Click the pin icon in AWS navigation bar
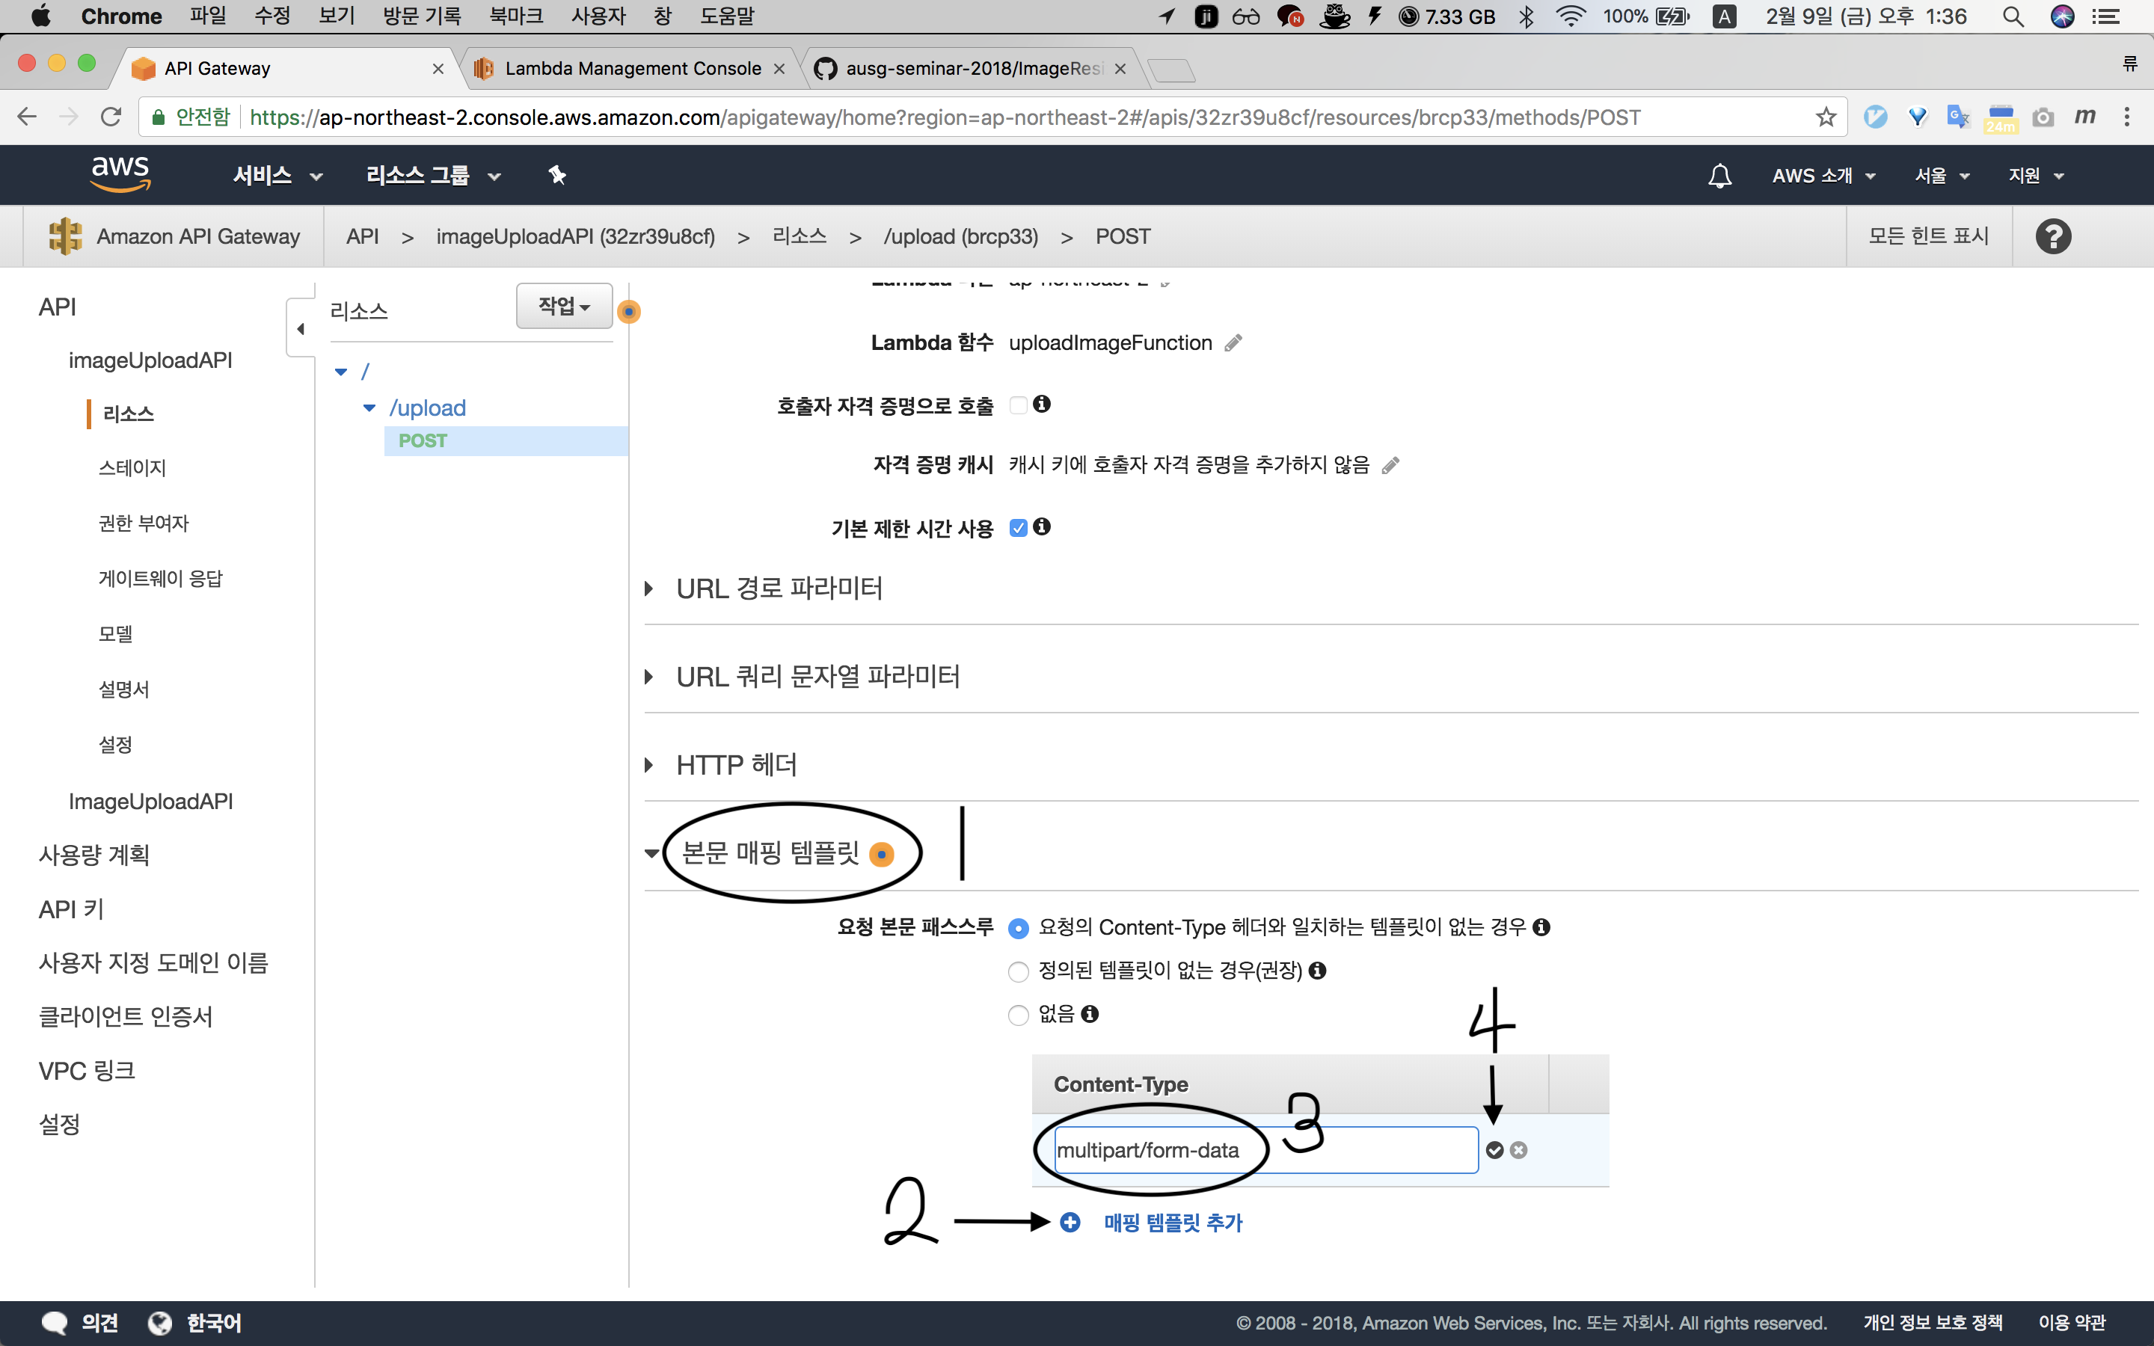This screenshot has height=1346, width=2154. coord(557,176)
